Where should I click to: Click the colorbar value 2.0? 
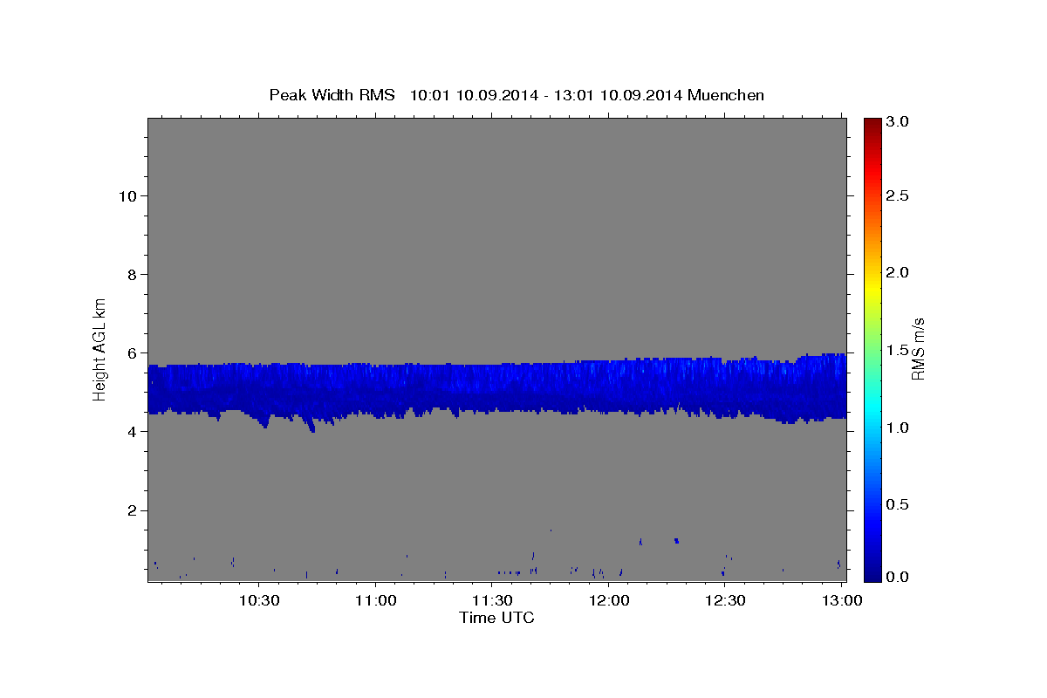click(x=898, y=272)
